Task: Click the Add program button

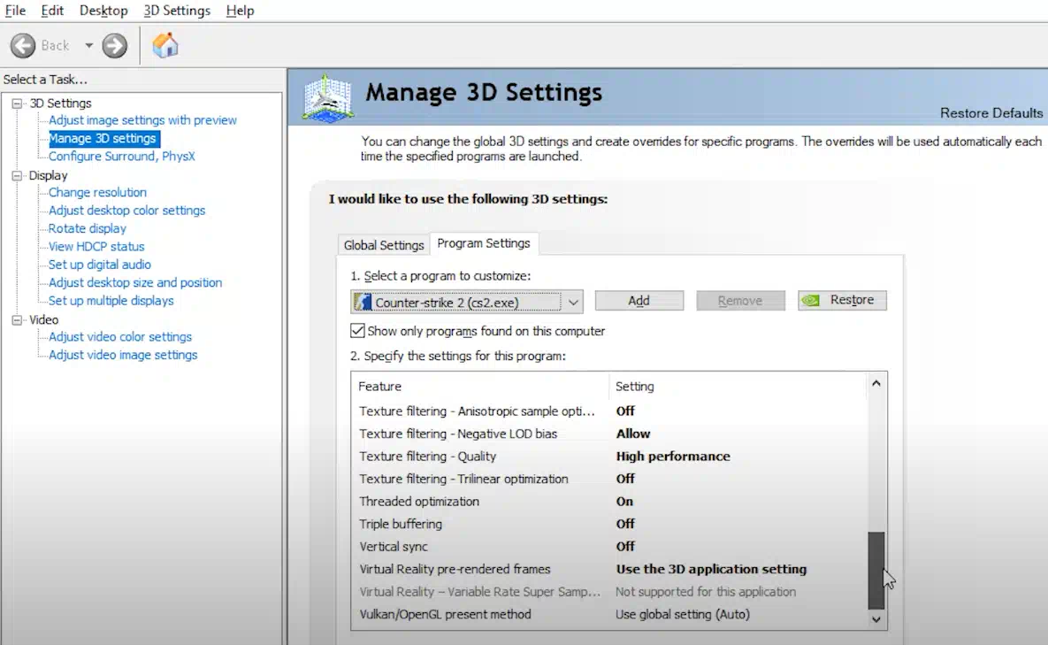Action: (x=639, y=301)
